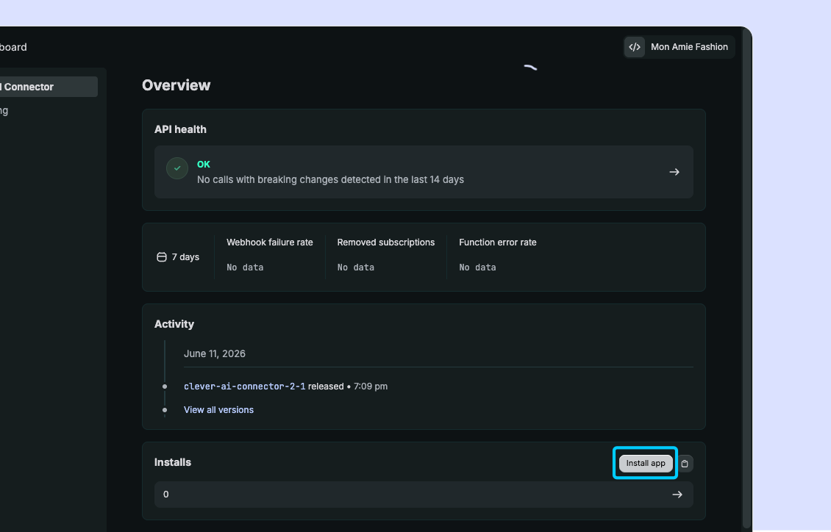This screenshot has height=532, width=831.
Task: Click Webhook failure rate metric
Action: tap(270, 255)
